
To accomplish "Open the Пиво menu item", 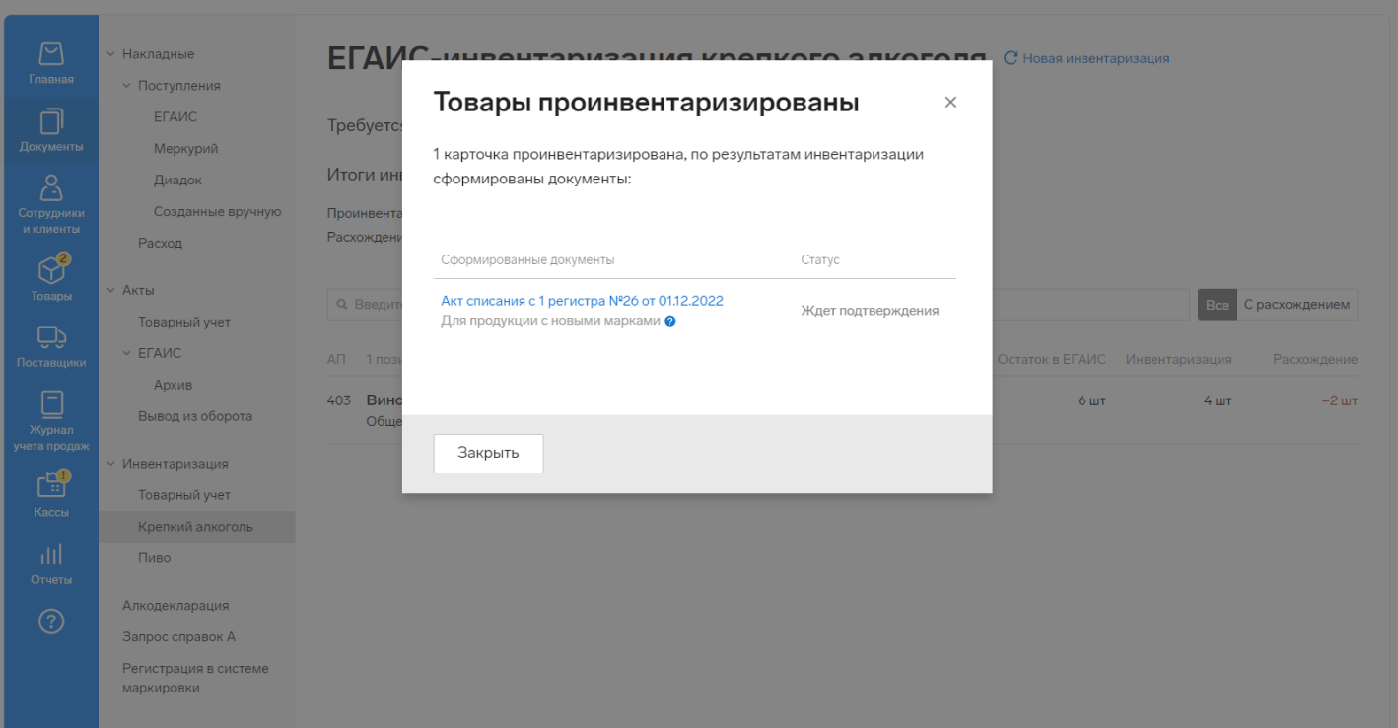I will point(155,558).
